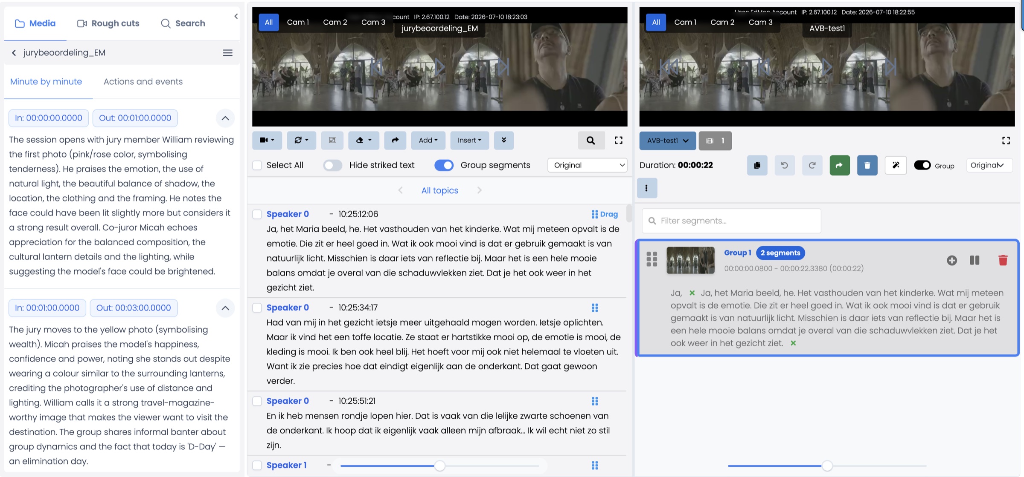
Task: Open the Insert dropdown menu
Action: tap(469, 140)
